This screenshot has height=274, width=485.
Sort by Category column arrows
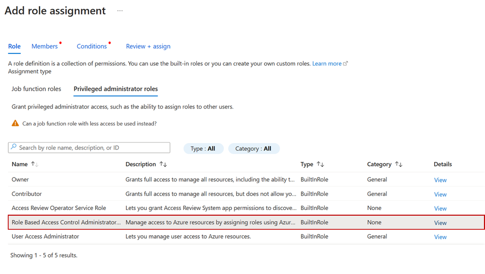[x=399, y=164]
